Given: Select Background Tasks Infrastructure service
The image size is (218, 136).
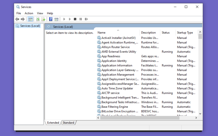Looking at the screenshot, I should coord(120,102).
